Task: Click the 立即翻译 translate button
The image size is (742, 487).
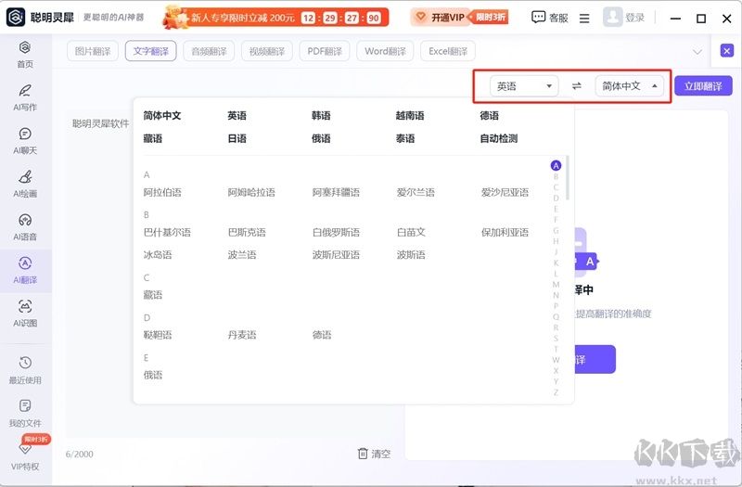Action: (703, 86)
